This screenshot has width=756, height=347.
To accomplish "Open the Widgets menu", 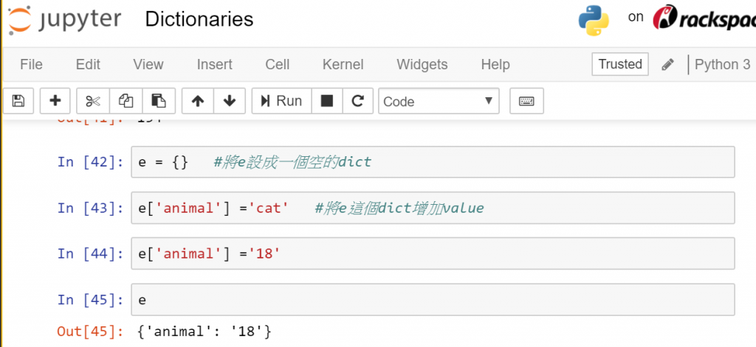I will coord(422,65).
